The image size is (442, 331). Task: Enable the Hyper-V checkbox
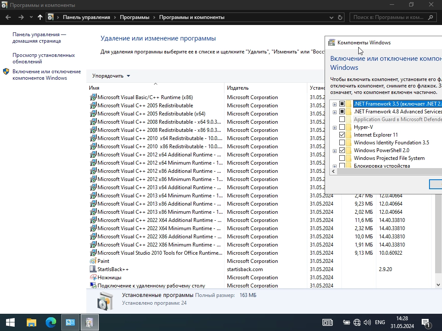click(x=342, y=127)
